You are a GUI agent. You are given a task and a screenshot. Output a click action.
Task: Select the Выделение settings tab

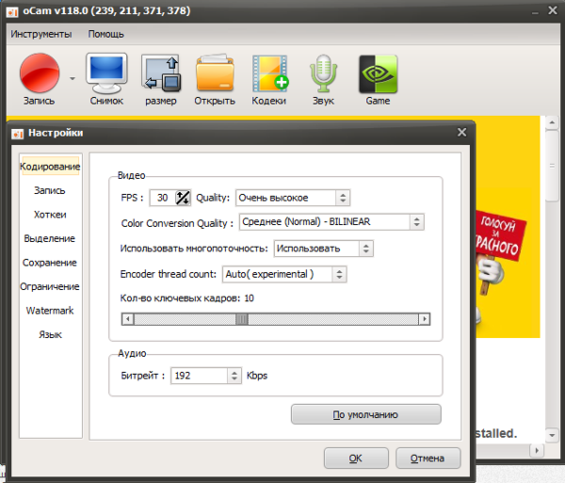point(50,238)
